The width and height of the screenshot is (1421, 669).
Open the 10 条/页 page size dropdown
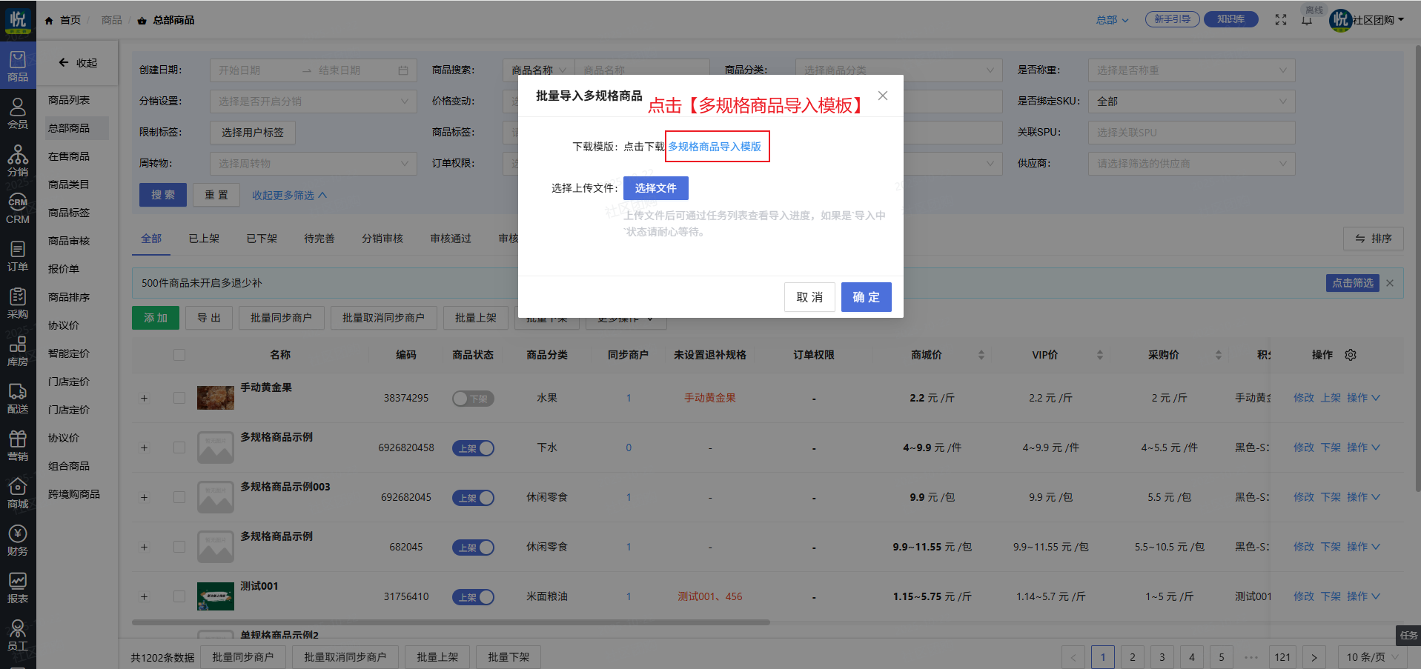pyautogui.click(x=1372, y=657)
